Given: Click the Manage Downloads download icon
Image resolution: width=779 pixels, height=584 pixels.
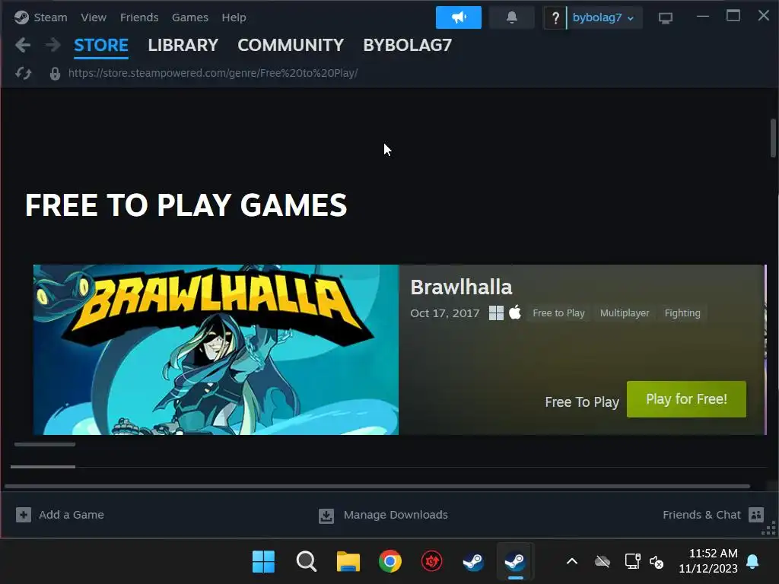Looking at the screenshot, I should (326, 516).
